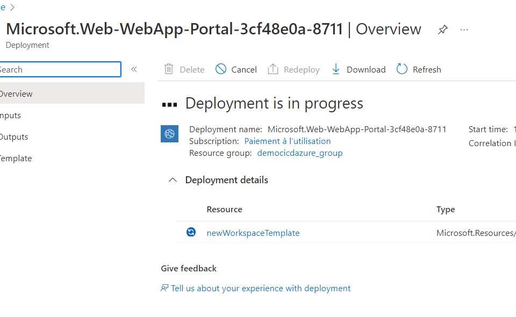Open the Outputs menu item
Screen dimensions: 516x317
14,136
